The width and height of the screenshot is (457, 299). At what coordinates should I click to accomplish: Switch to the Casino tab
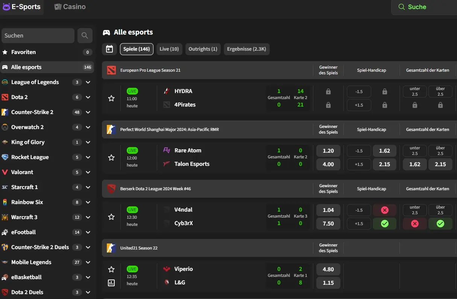[70, 7]
